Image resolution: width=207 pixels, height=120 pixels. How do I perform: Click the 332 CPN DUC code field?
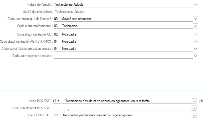pos(56,115)
